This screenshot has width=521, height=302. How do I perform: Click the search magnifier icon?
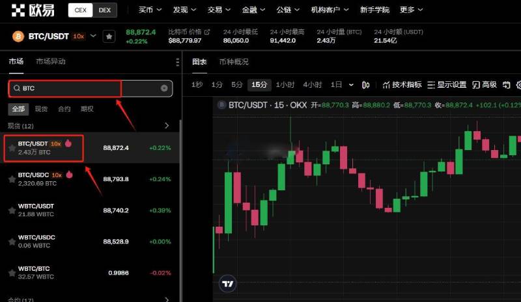tap(17, 88)
